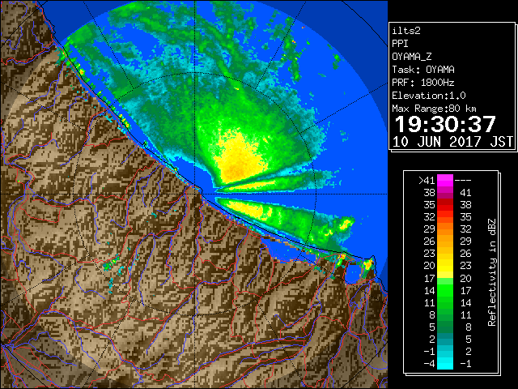Screen dimensions: 518x389
Task: Click the 19:30:37 timestamp
Action: (x=445, y=124)
